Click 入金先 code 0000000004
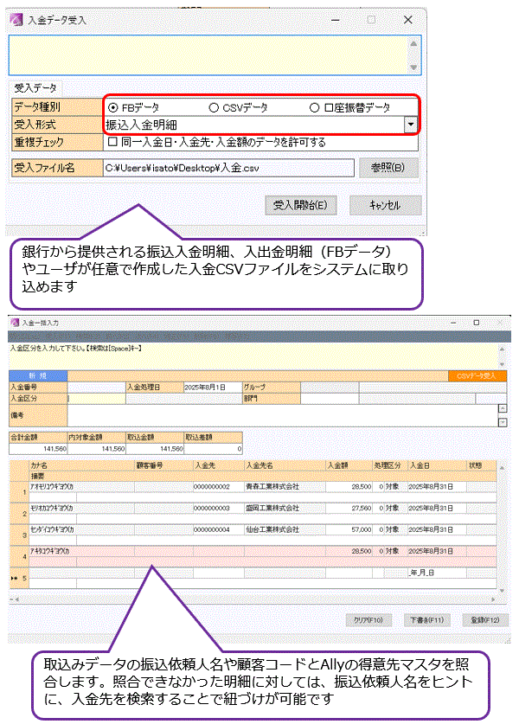The width and height of the screenshot is (519, 724). [x=211, y=529]
